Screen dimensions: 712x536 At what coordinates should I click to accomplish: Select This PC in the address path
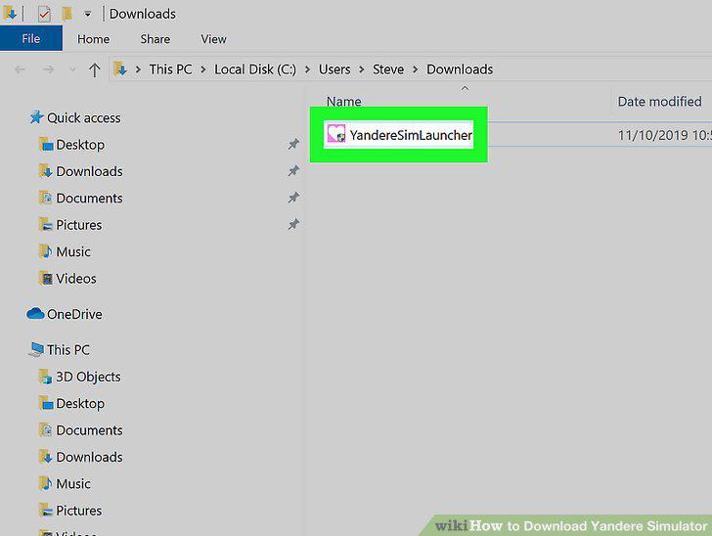pos(171,69)
